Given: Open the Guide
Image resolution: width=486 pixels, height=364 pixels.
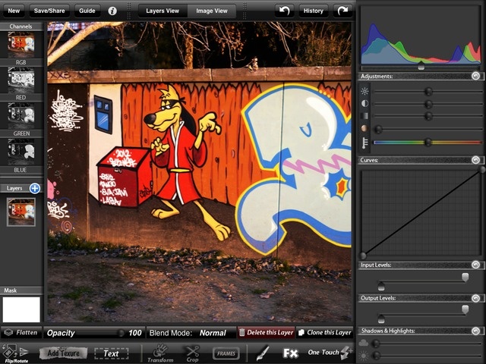Looking at the screenshot, I should (x=87, y=11).
